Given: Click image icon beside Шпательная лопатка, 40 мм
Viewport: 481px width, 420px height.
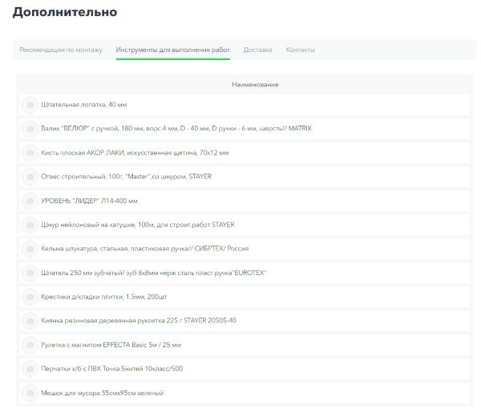Looking at the screenshot, I should pyautogui.click(x=30, y=105).
